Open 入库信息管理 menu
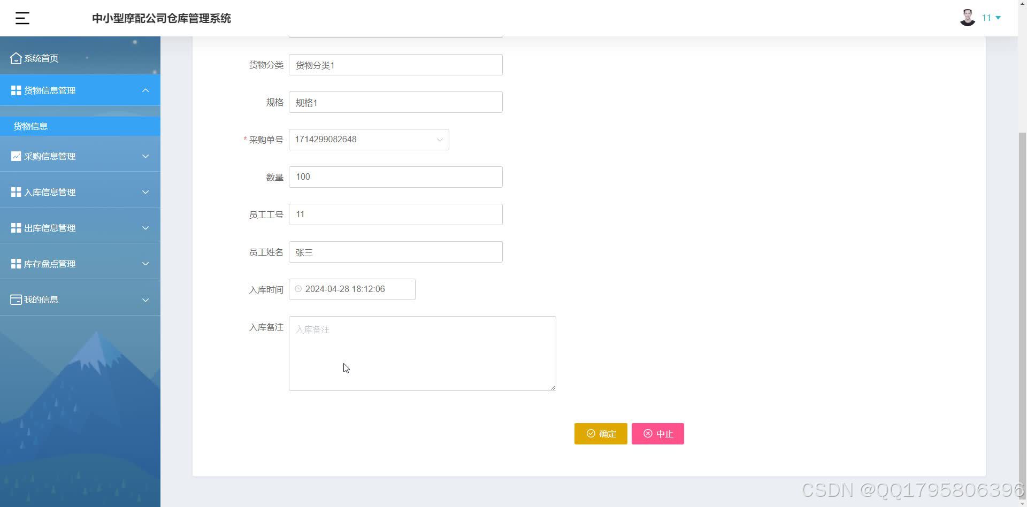 click(x=80, y=192)
